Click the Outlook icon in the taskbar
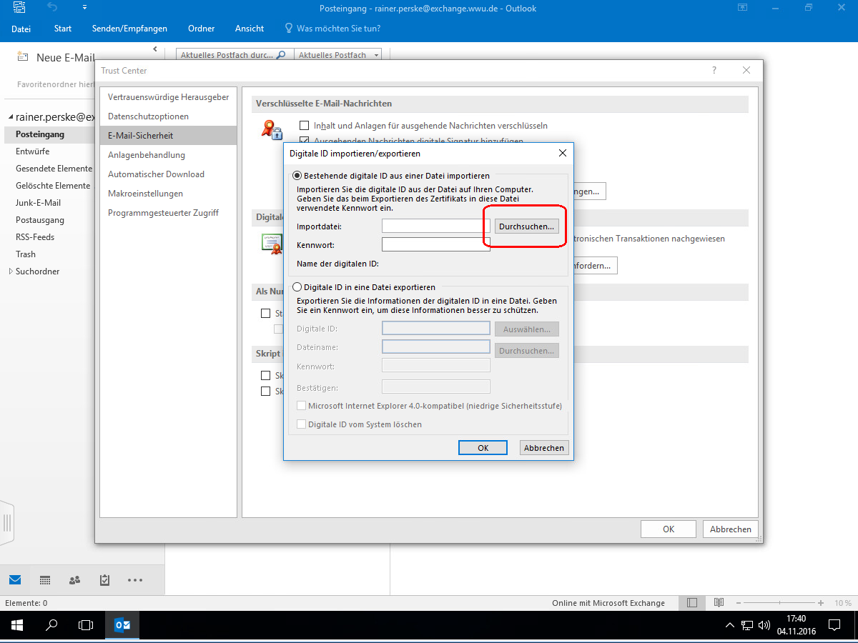This screenshot has width=858, height=643. 122,625
